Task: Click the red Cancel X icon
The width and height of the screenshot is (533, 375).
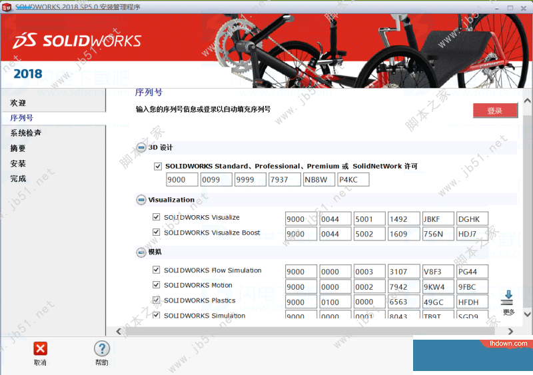Action: [x=41, y=349]
